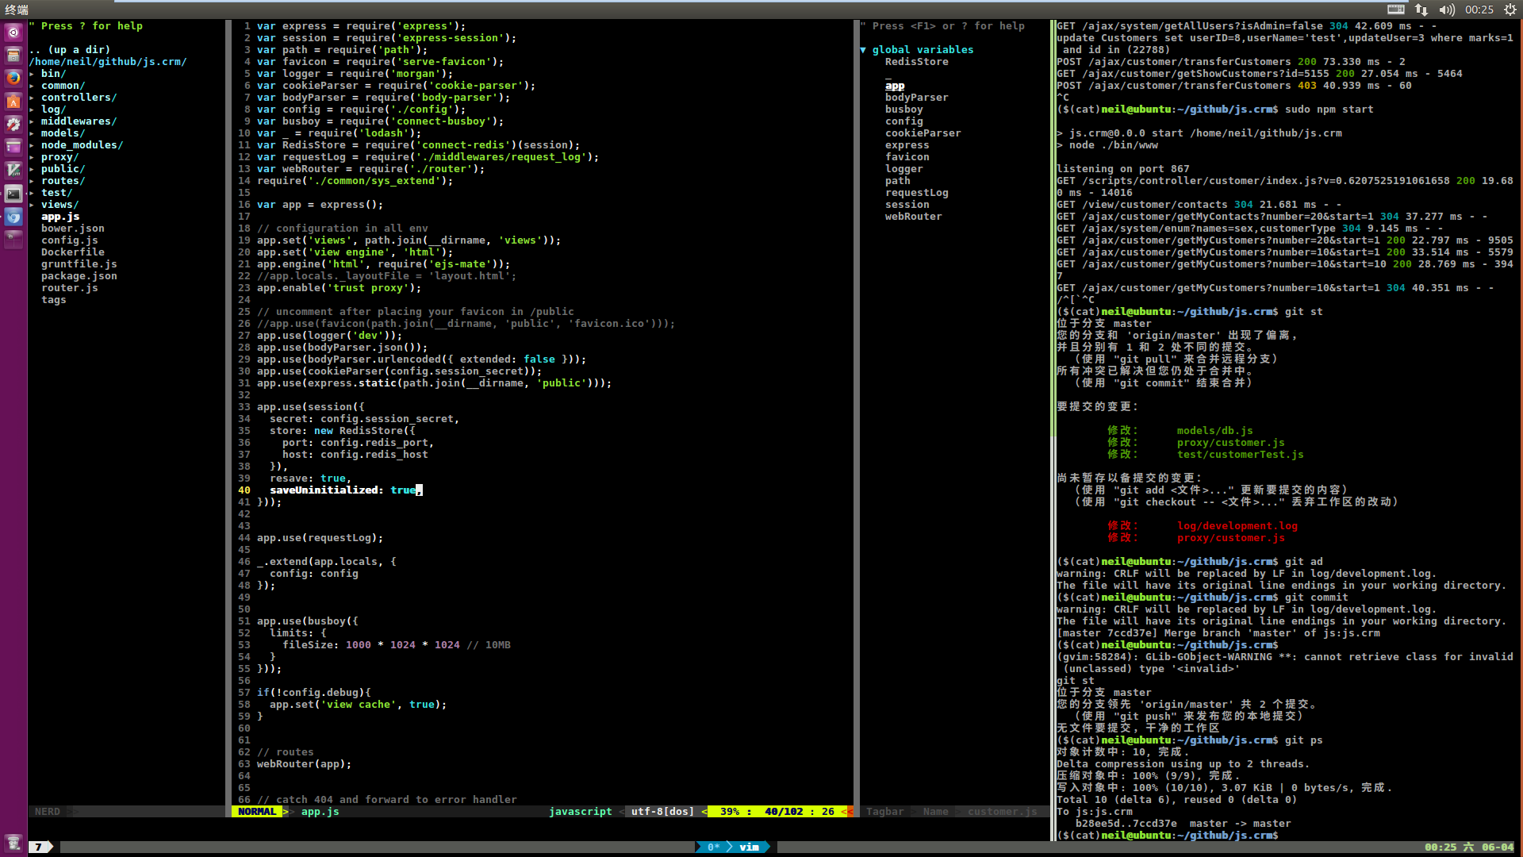The image size is (1523, 857).
Task: Click the last terminal prompt line
Action: click(x=1168, y=836)
